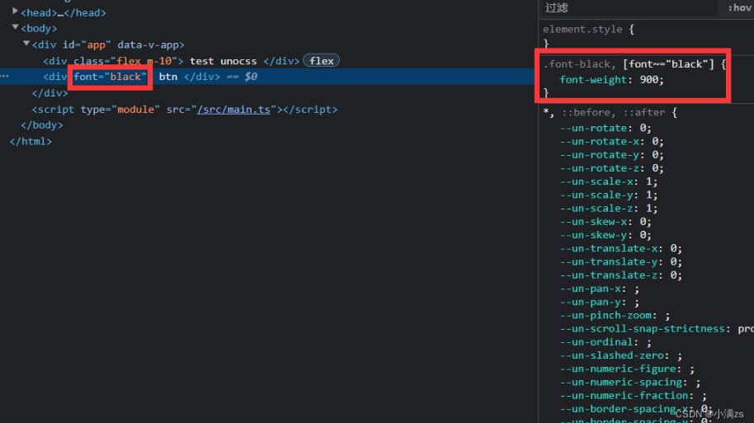Click the flex badge on the div
Screen dimensions: 754x423
point(321,60)
